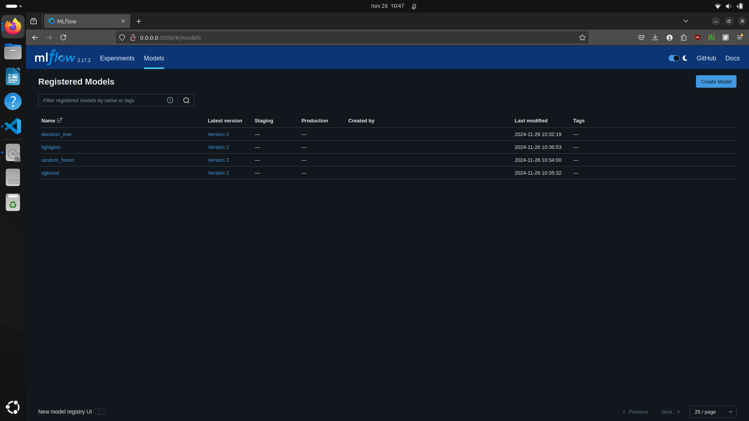Open Firefox application menu
This screenshot has width=749, height=421.
click(740, 37)
